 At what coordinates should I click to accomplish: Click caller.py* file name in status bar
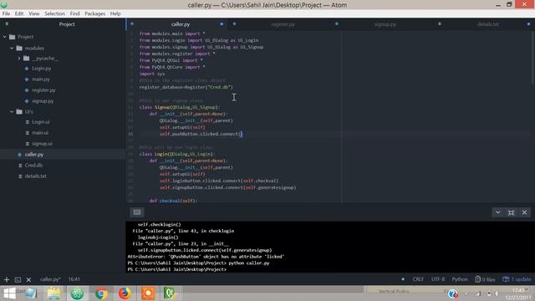coord(50,279)
